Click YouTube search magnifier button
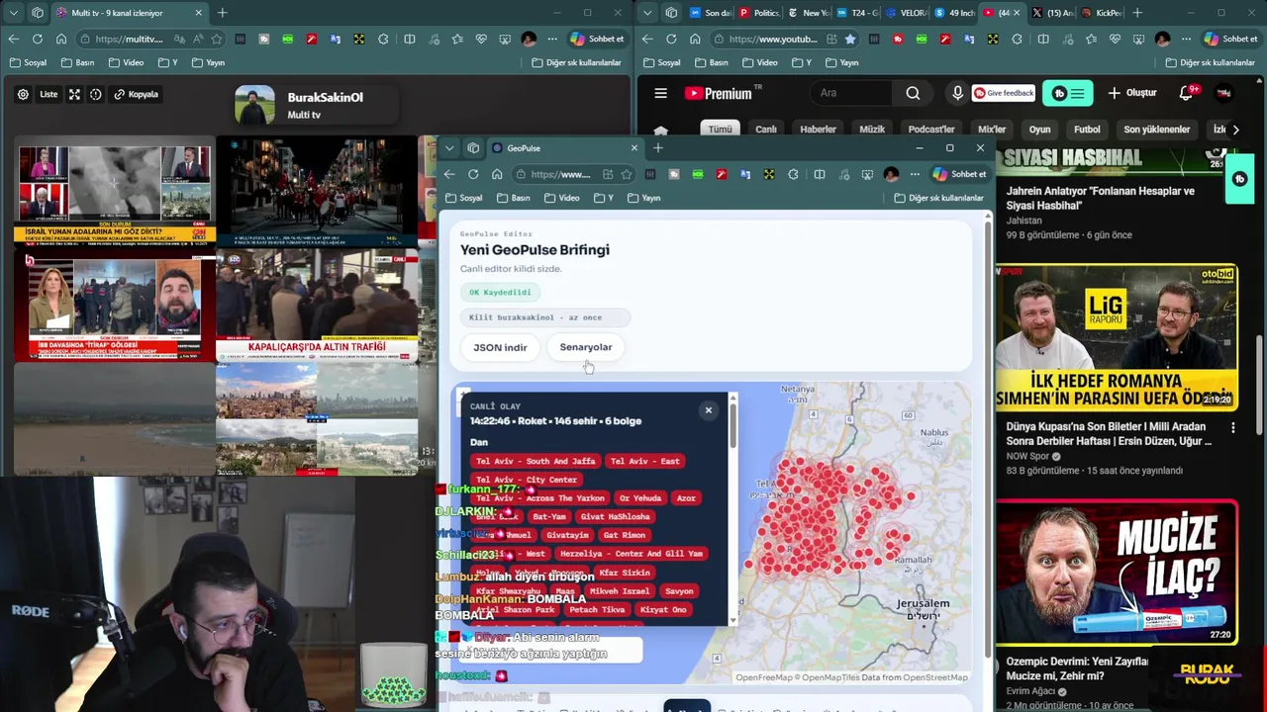Image resolution: width=1267 pixels, height=712 pixels. [x=913, y=93]
